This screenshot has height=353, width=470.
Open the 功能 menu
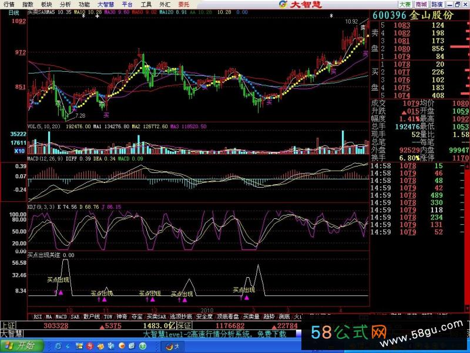(84, 4)
